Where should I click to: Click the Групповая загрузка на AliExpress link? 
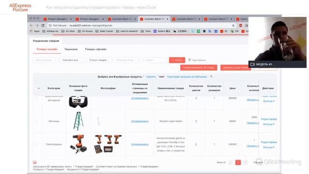tap(187, 77)
